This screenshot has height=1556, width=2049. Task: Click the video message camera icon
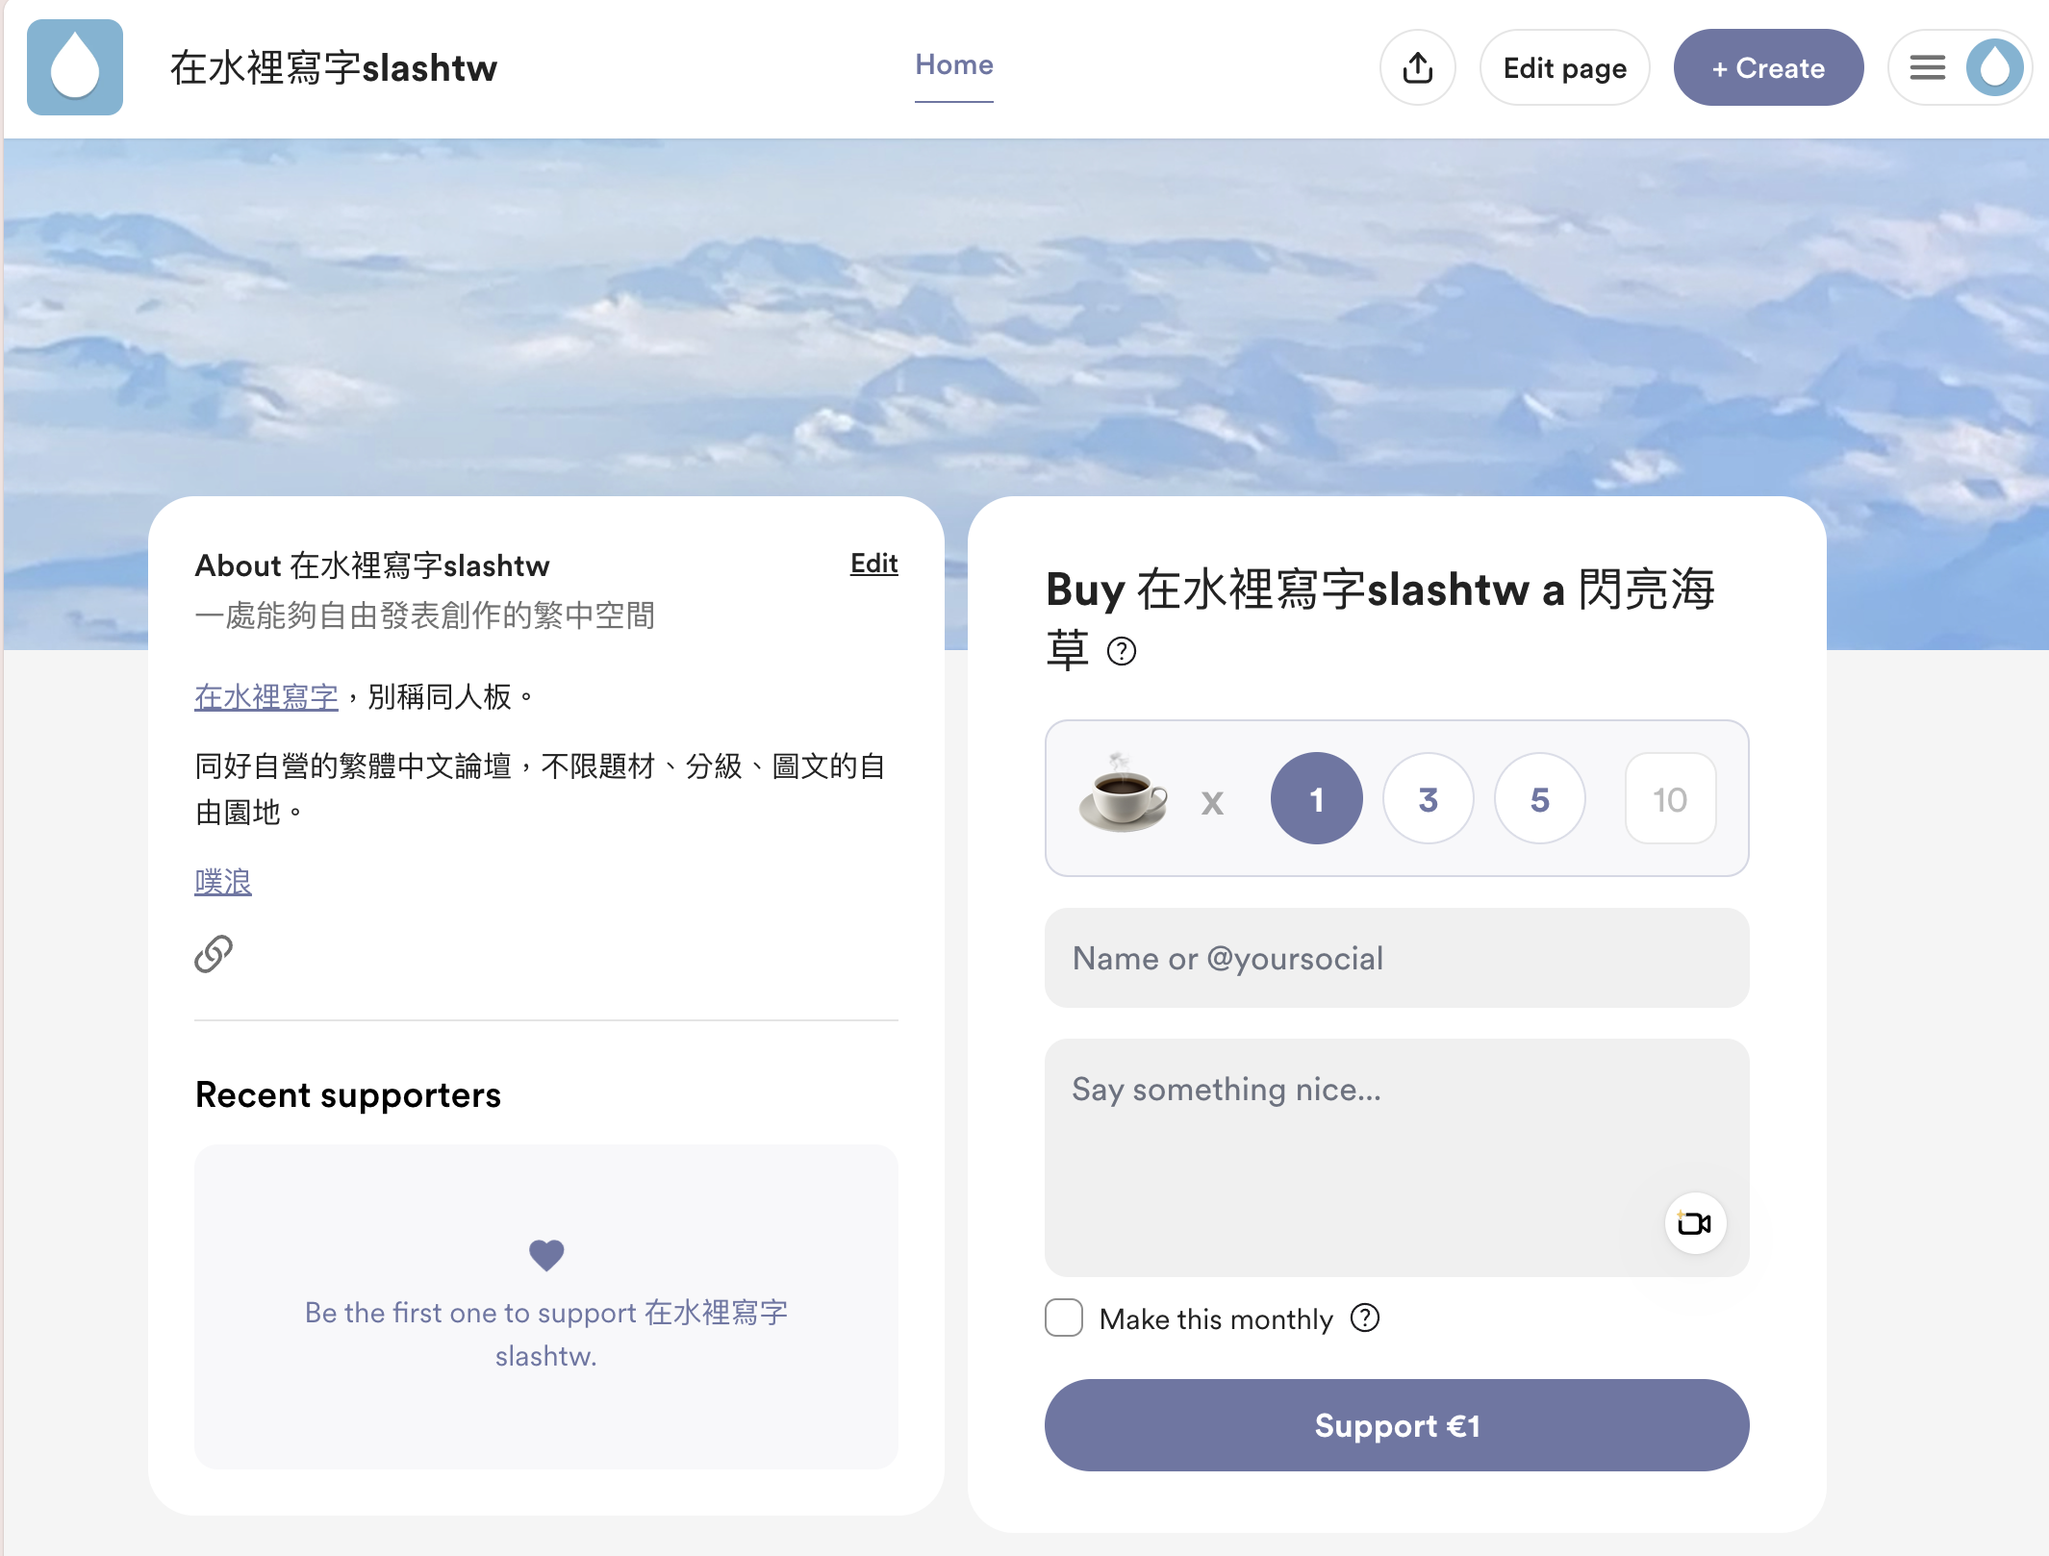[1694, 1223]
